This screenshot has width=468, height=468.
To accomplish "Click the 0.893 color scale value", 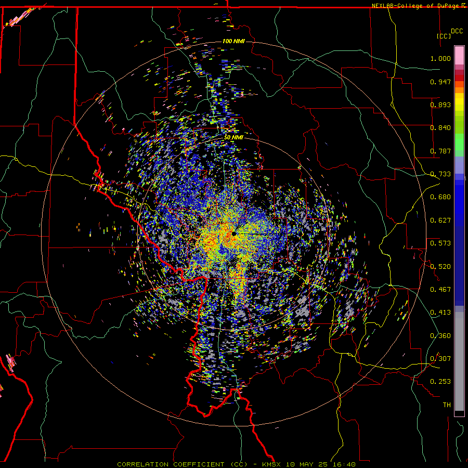I will coord(440,105).
